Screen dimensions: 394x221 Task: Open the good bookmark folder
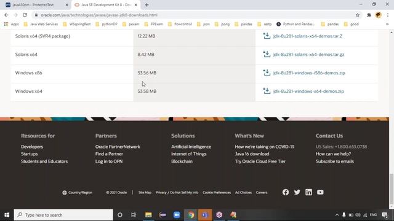[351, 24]
